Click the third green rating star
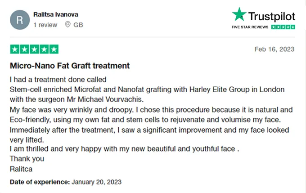 click(34, 49)
